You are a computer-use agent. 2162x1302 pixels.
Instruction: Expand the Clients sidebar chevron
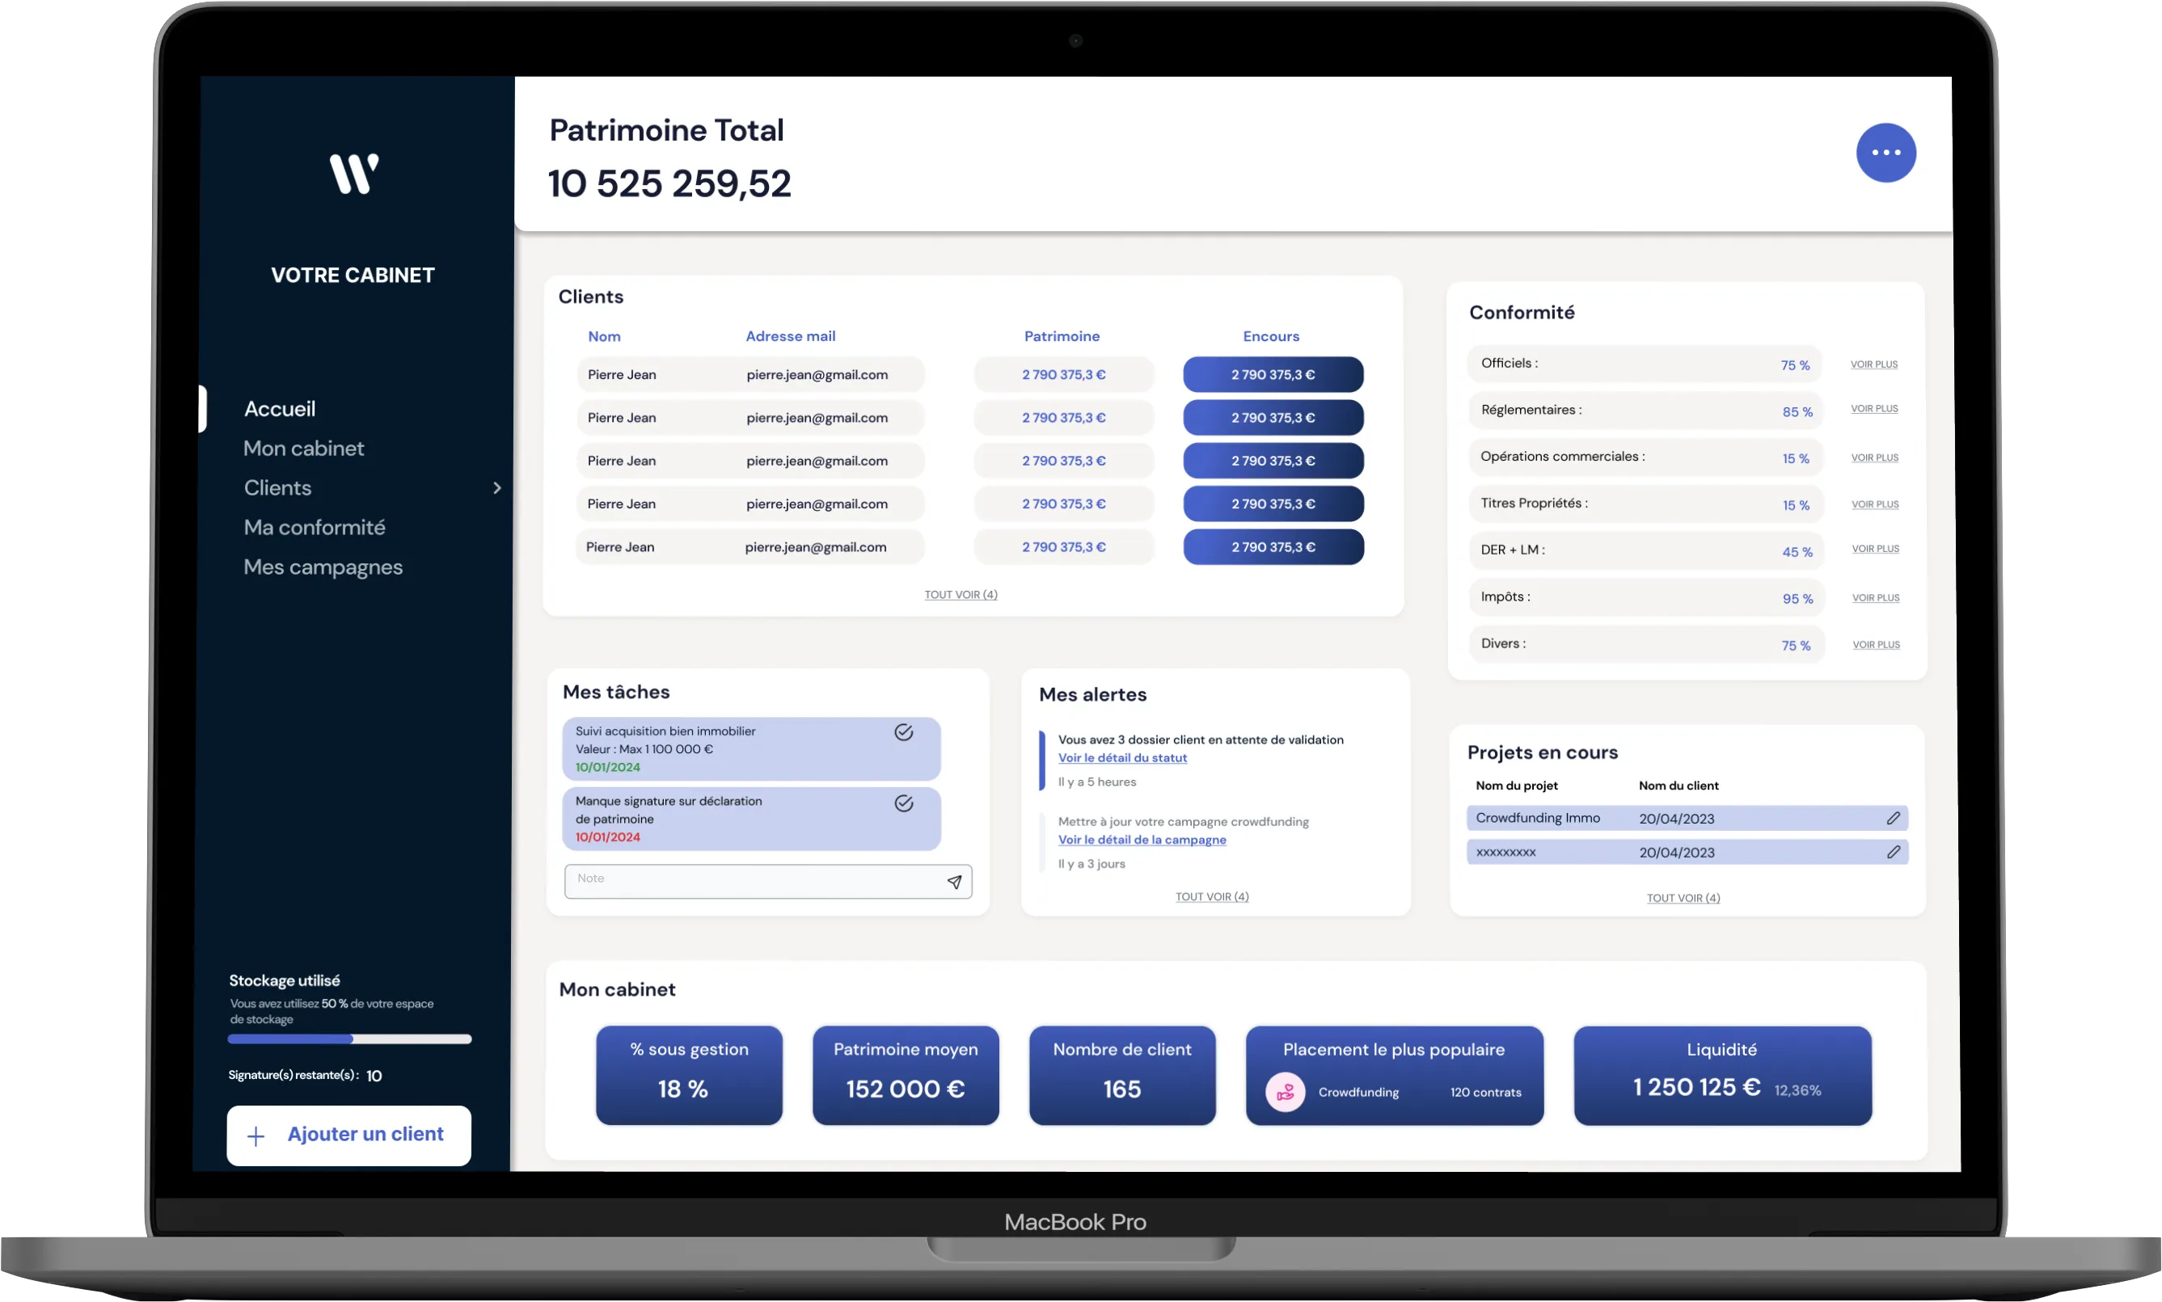tap(497, 488)
